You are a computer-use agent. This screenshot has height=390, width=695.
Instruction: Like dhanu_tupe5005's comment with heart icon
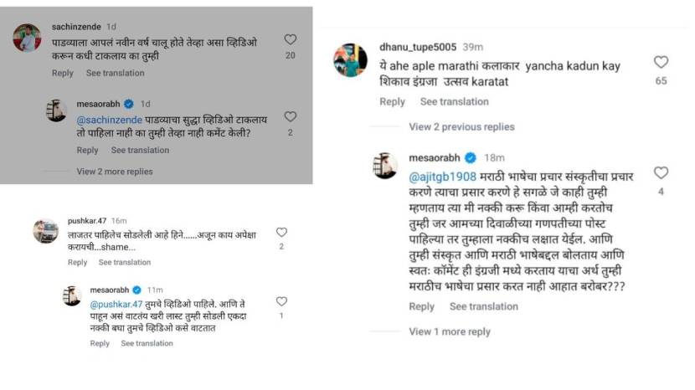pos(661,62)
